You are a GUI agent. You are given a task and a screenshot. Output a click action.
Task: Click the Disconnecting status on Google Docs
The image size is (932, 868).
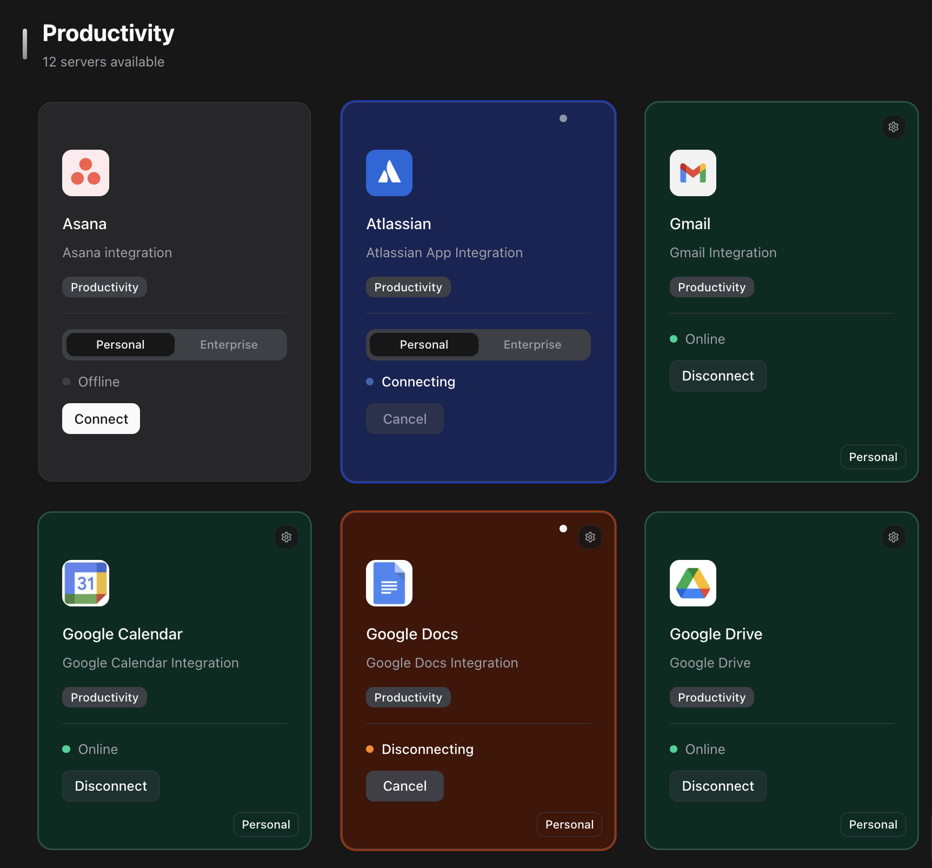(x=420, y=750)
